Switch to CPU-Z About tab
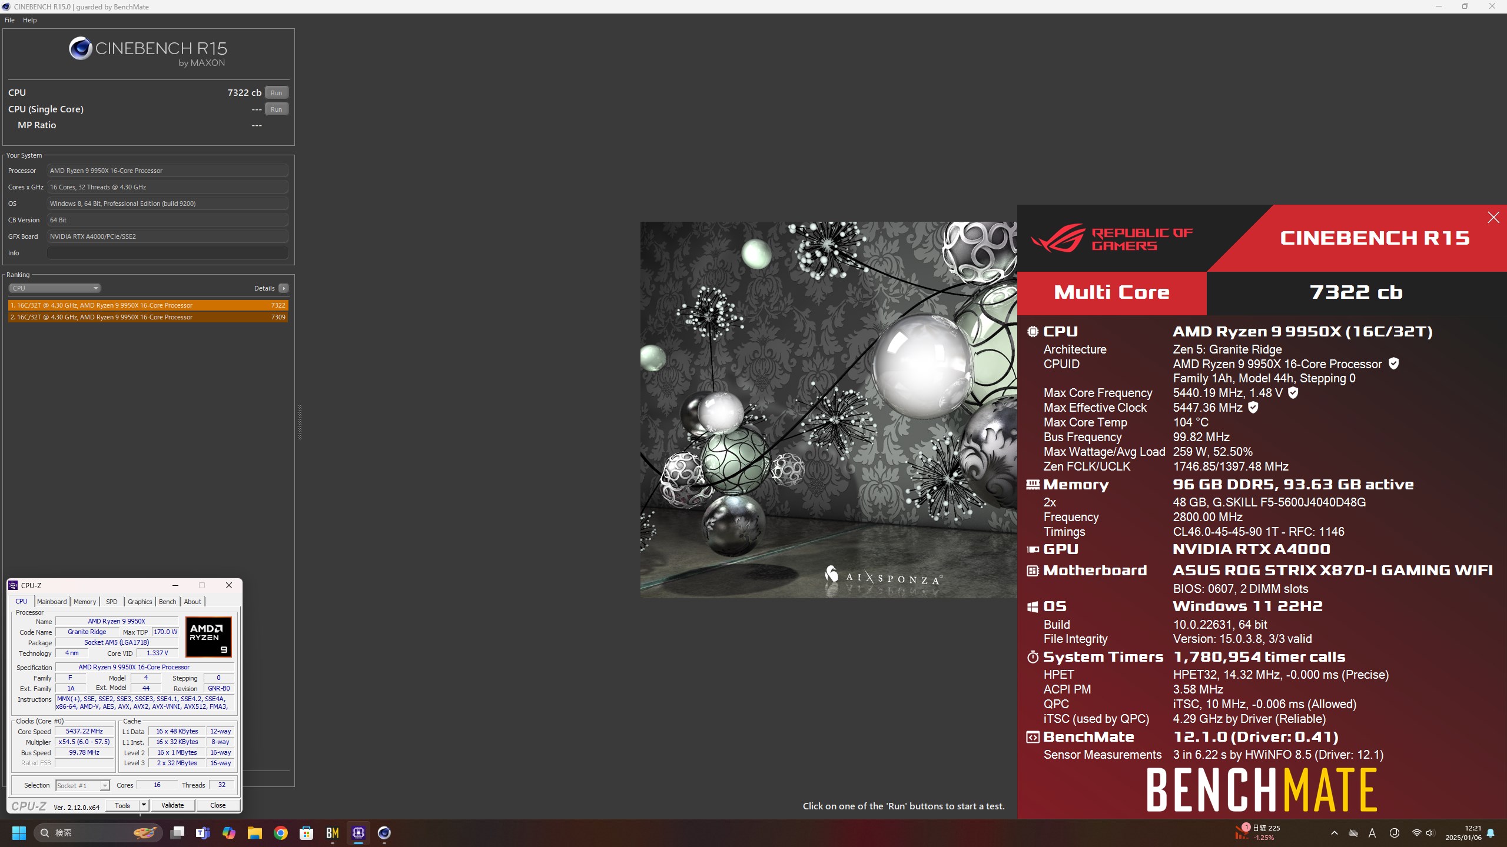The image size is (1507, 847). coord(192,602)
